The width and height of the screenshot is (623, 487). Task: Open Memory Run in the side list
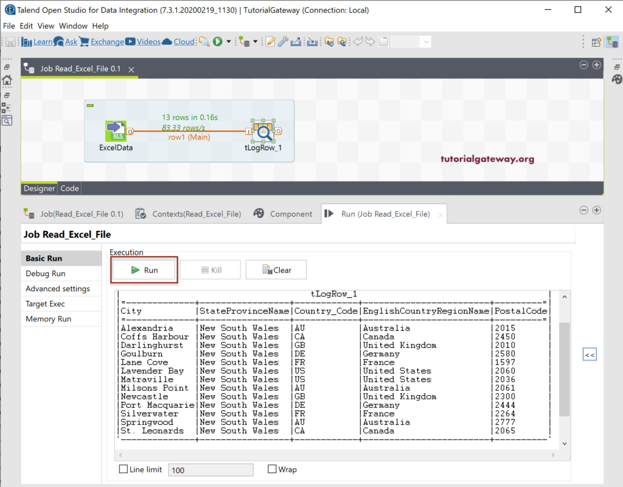[61, 319]
